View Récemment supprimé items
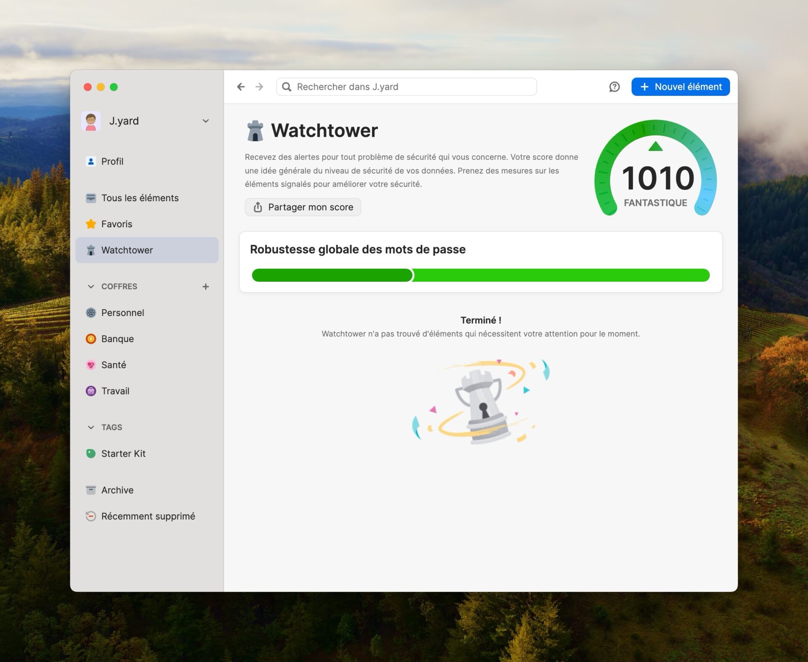 (x=147, y=516)
